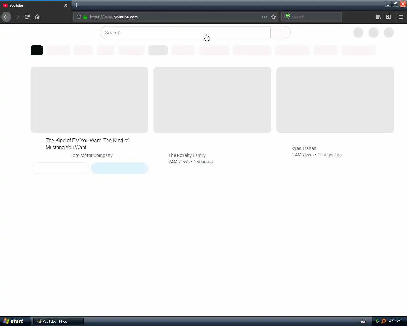The height and width of the screenshot is (326, 407).
Task: Click the YouTube search submit button
Action: [x=280, y=32]
